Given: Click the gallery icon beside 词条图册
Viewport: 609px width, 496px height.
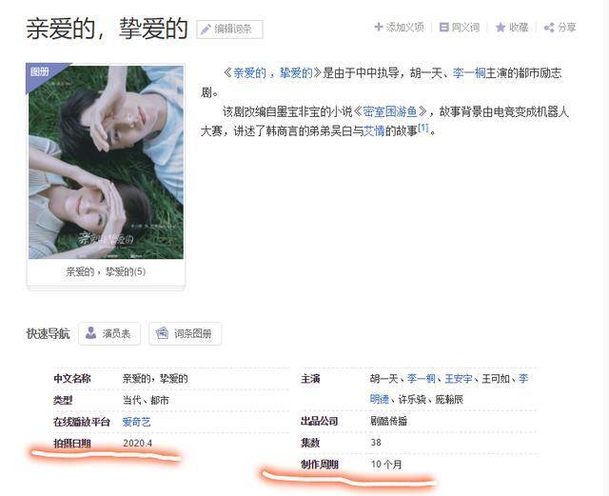Looking at the screenshot, I should (x=162, y=333).
